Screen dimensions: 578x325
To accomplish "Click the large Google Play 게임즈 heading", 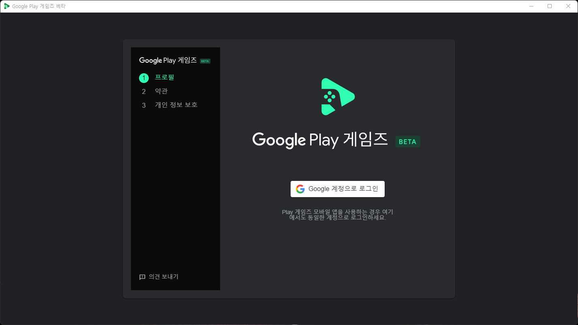I will (320, 140).
